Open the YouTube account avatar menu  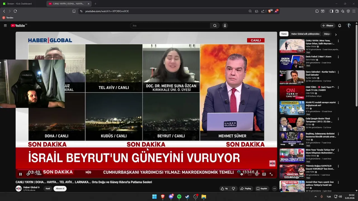click(349, 25)
